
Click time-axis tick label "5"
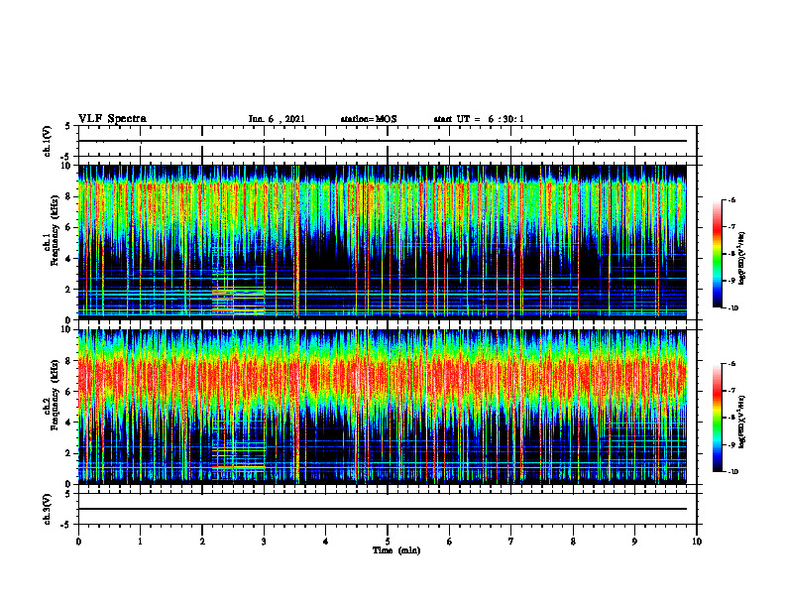click(x=388, y=542)
